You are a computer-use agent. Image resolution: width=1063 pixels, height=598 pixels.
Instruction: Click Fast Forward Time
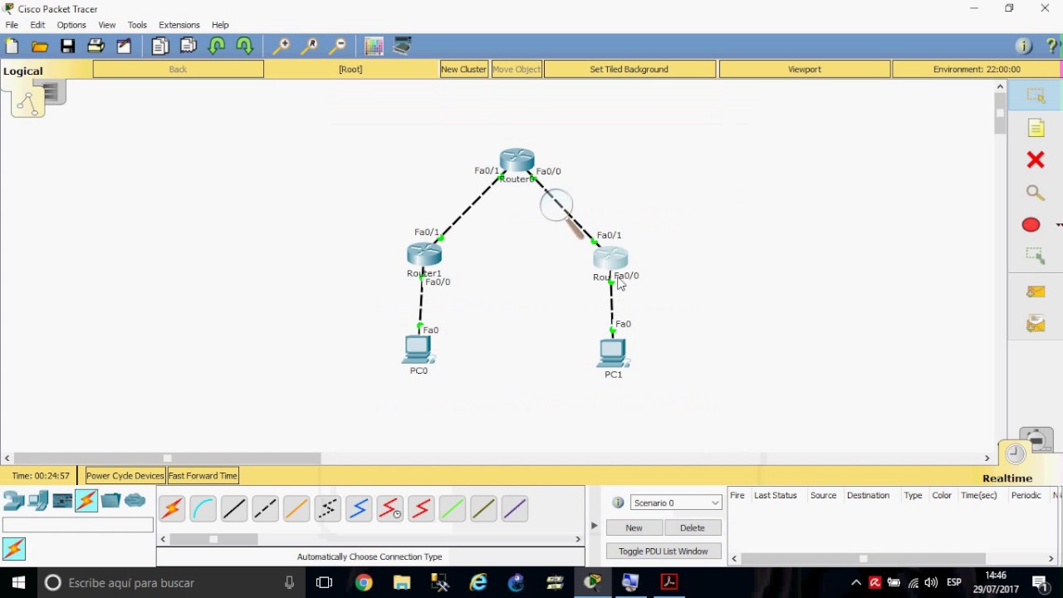click(x=203, y=476)
